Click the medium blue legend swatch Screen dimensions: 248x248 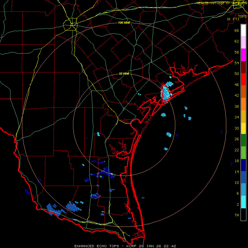[243, 177]
